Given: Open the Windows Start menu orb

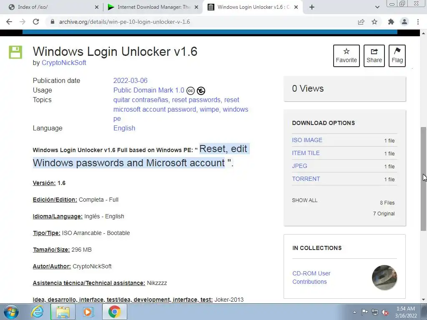Looking at the screenshot, I should [x=11, y=312].
